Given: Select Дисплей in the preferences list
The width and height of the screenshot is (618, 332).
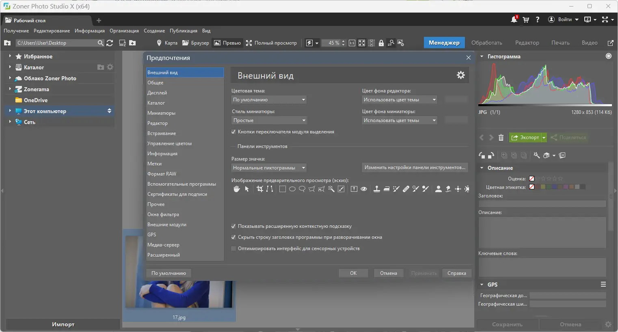Looking at the screenshot, I should [157, 93].
